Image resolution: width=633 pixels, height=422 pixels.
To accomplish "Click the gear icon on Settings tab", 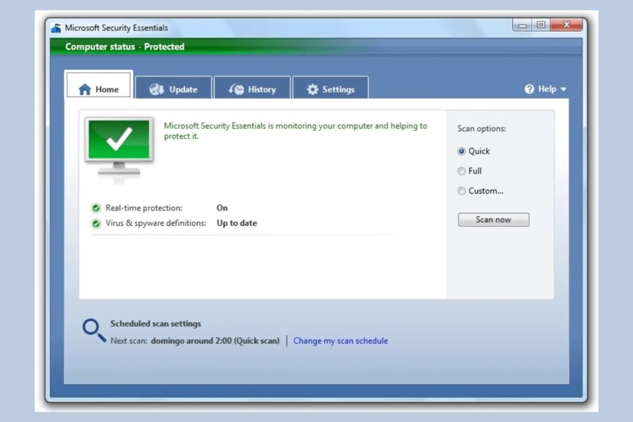I will [x=313, y=90].
